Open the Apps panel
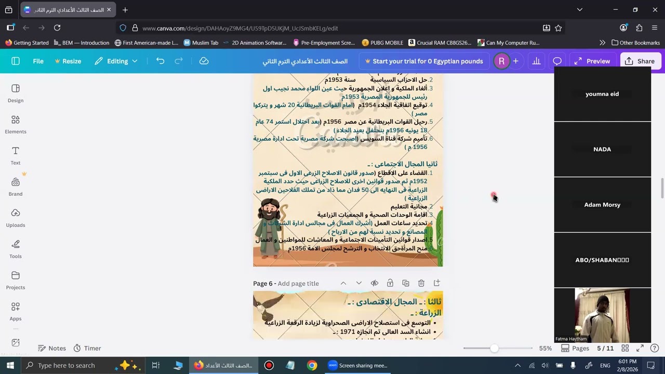665x374 pixels. (16, 312)
